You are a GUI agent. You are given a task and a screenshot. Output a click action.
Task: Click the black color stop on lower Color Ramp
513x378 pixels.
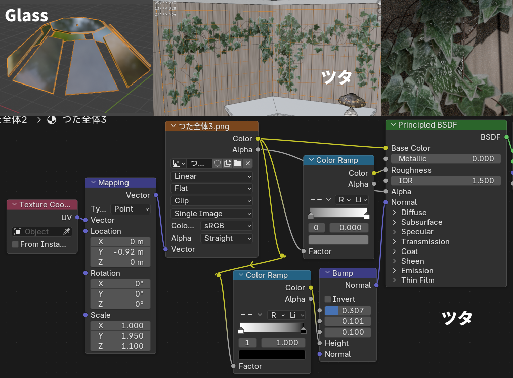304,330
